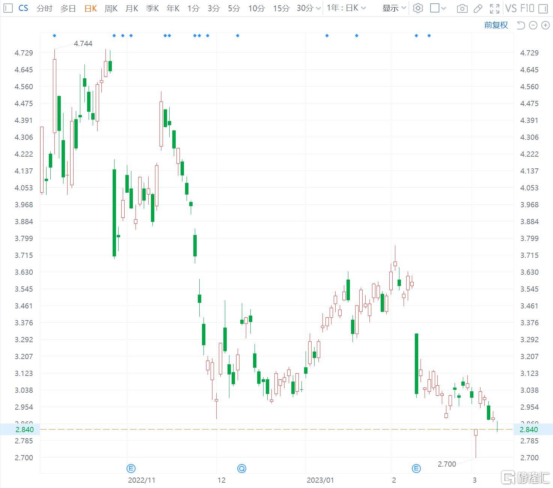Toggle the left sidebar panel
553x488 pixels.
pos(8,8)
